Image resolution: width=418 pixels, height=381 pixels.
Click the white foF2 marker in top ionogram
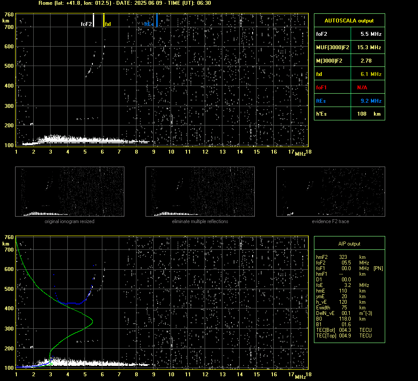93,20
